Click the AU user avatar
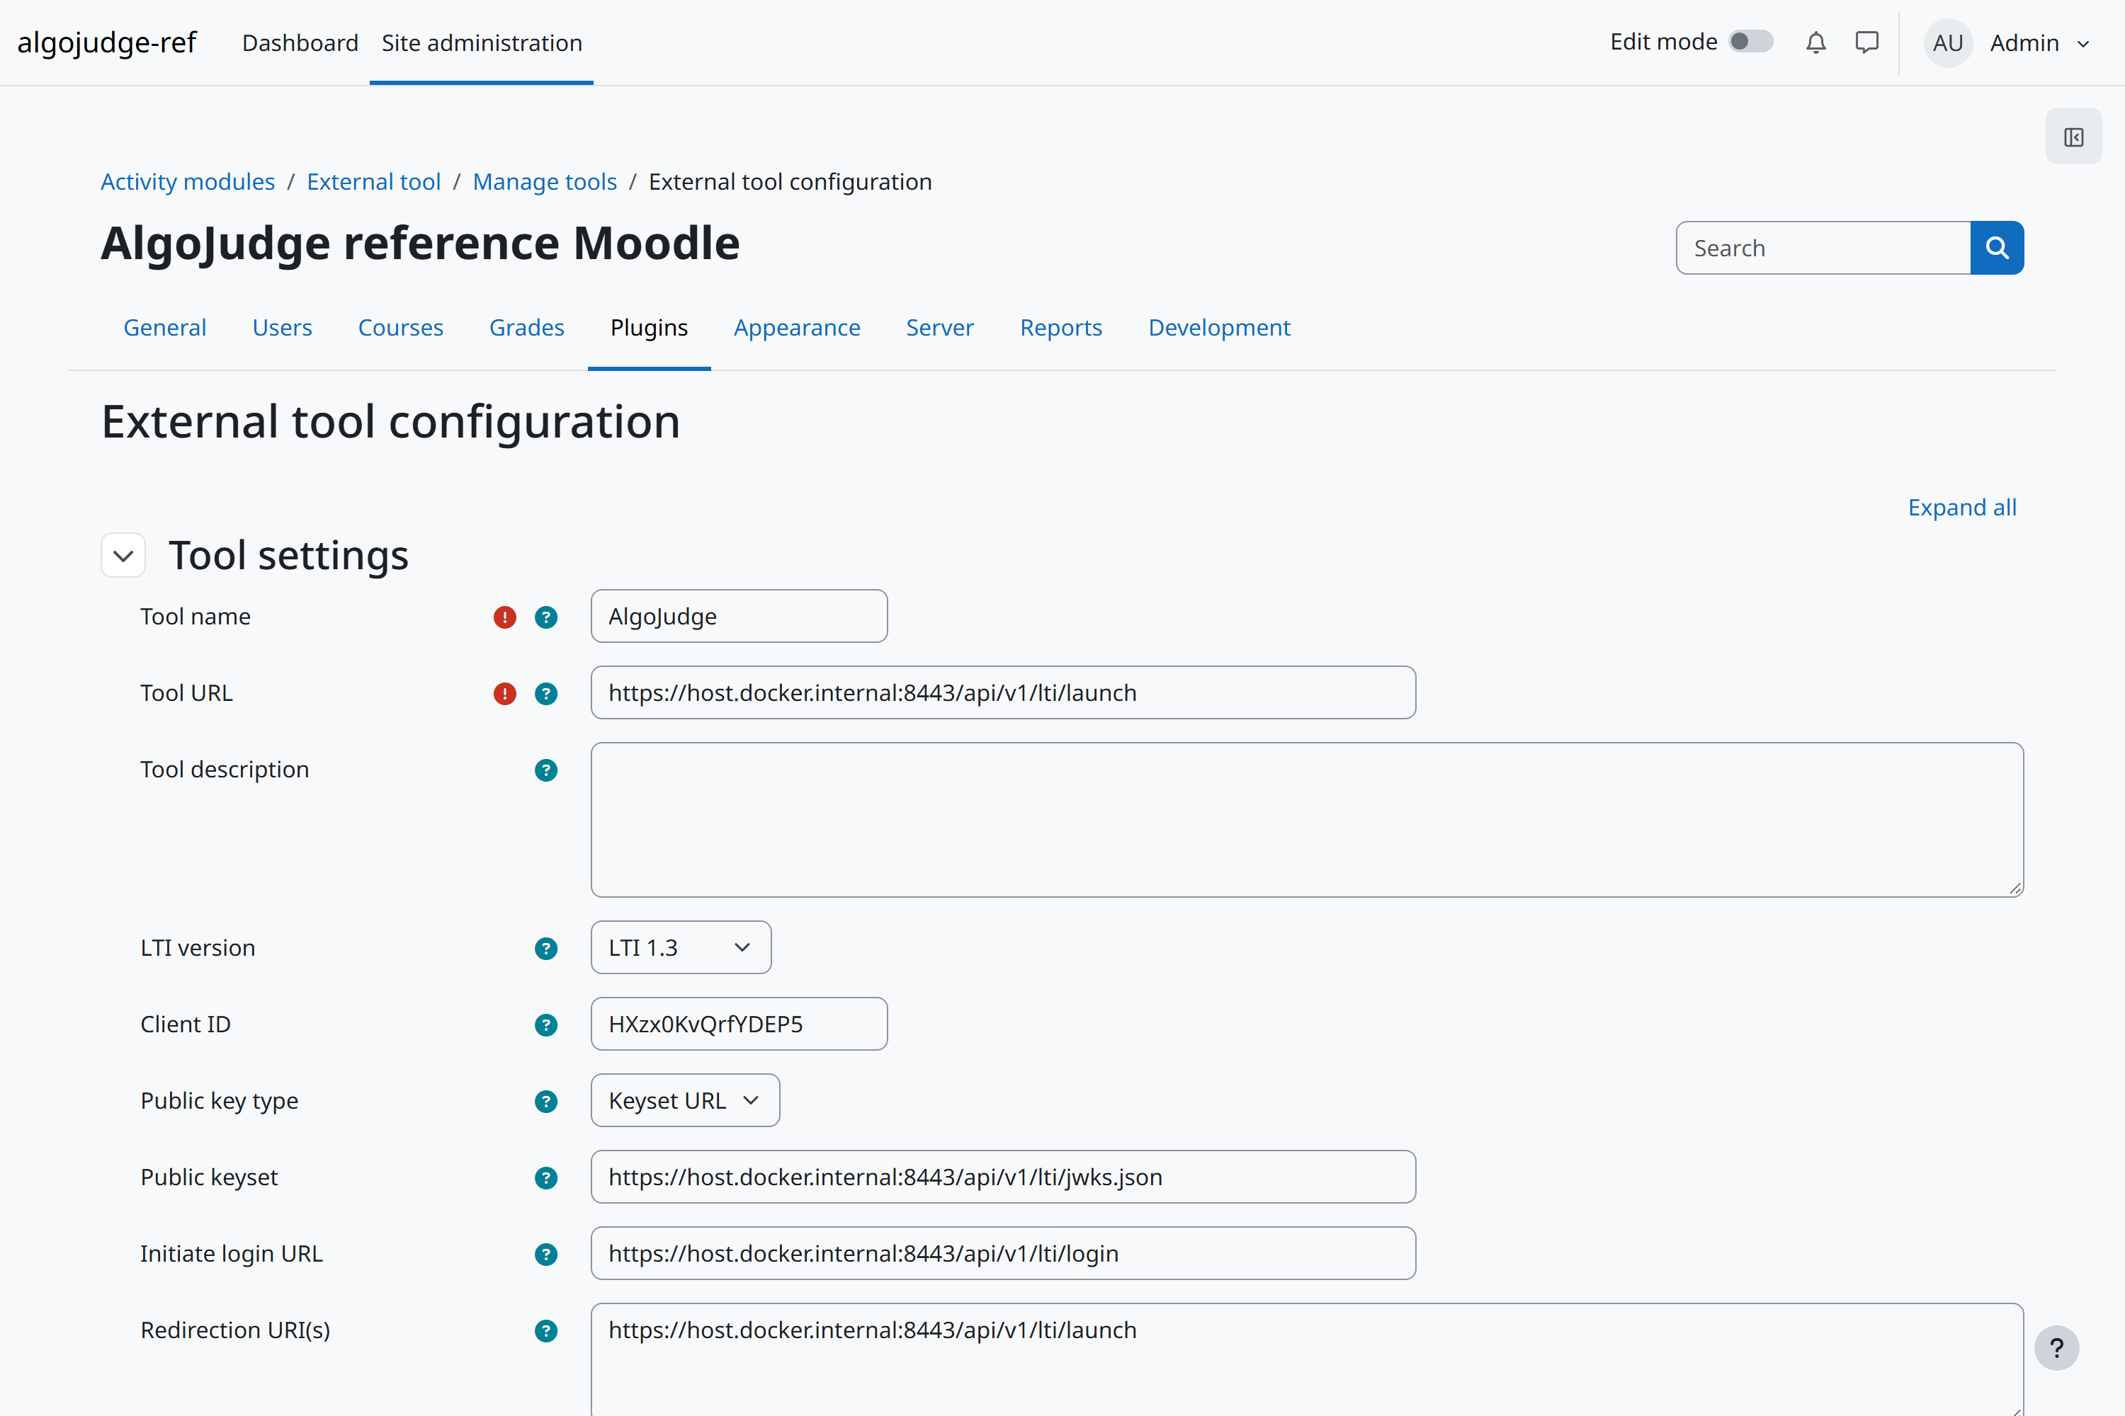The height and width of the screenshot is (1416, 2125). point(1947,42)
